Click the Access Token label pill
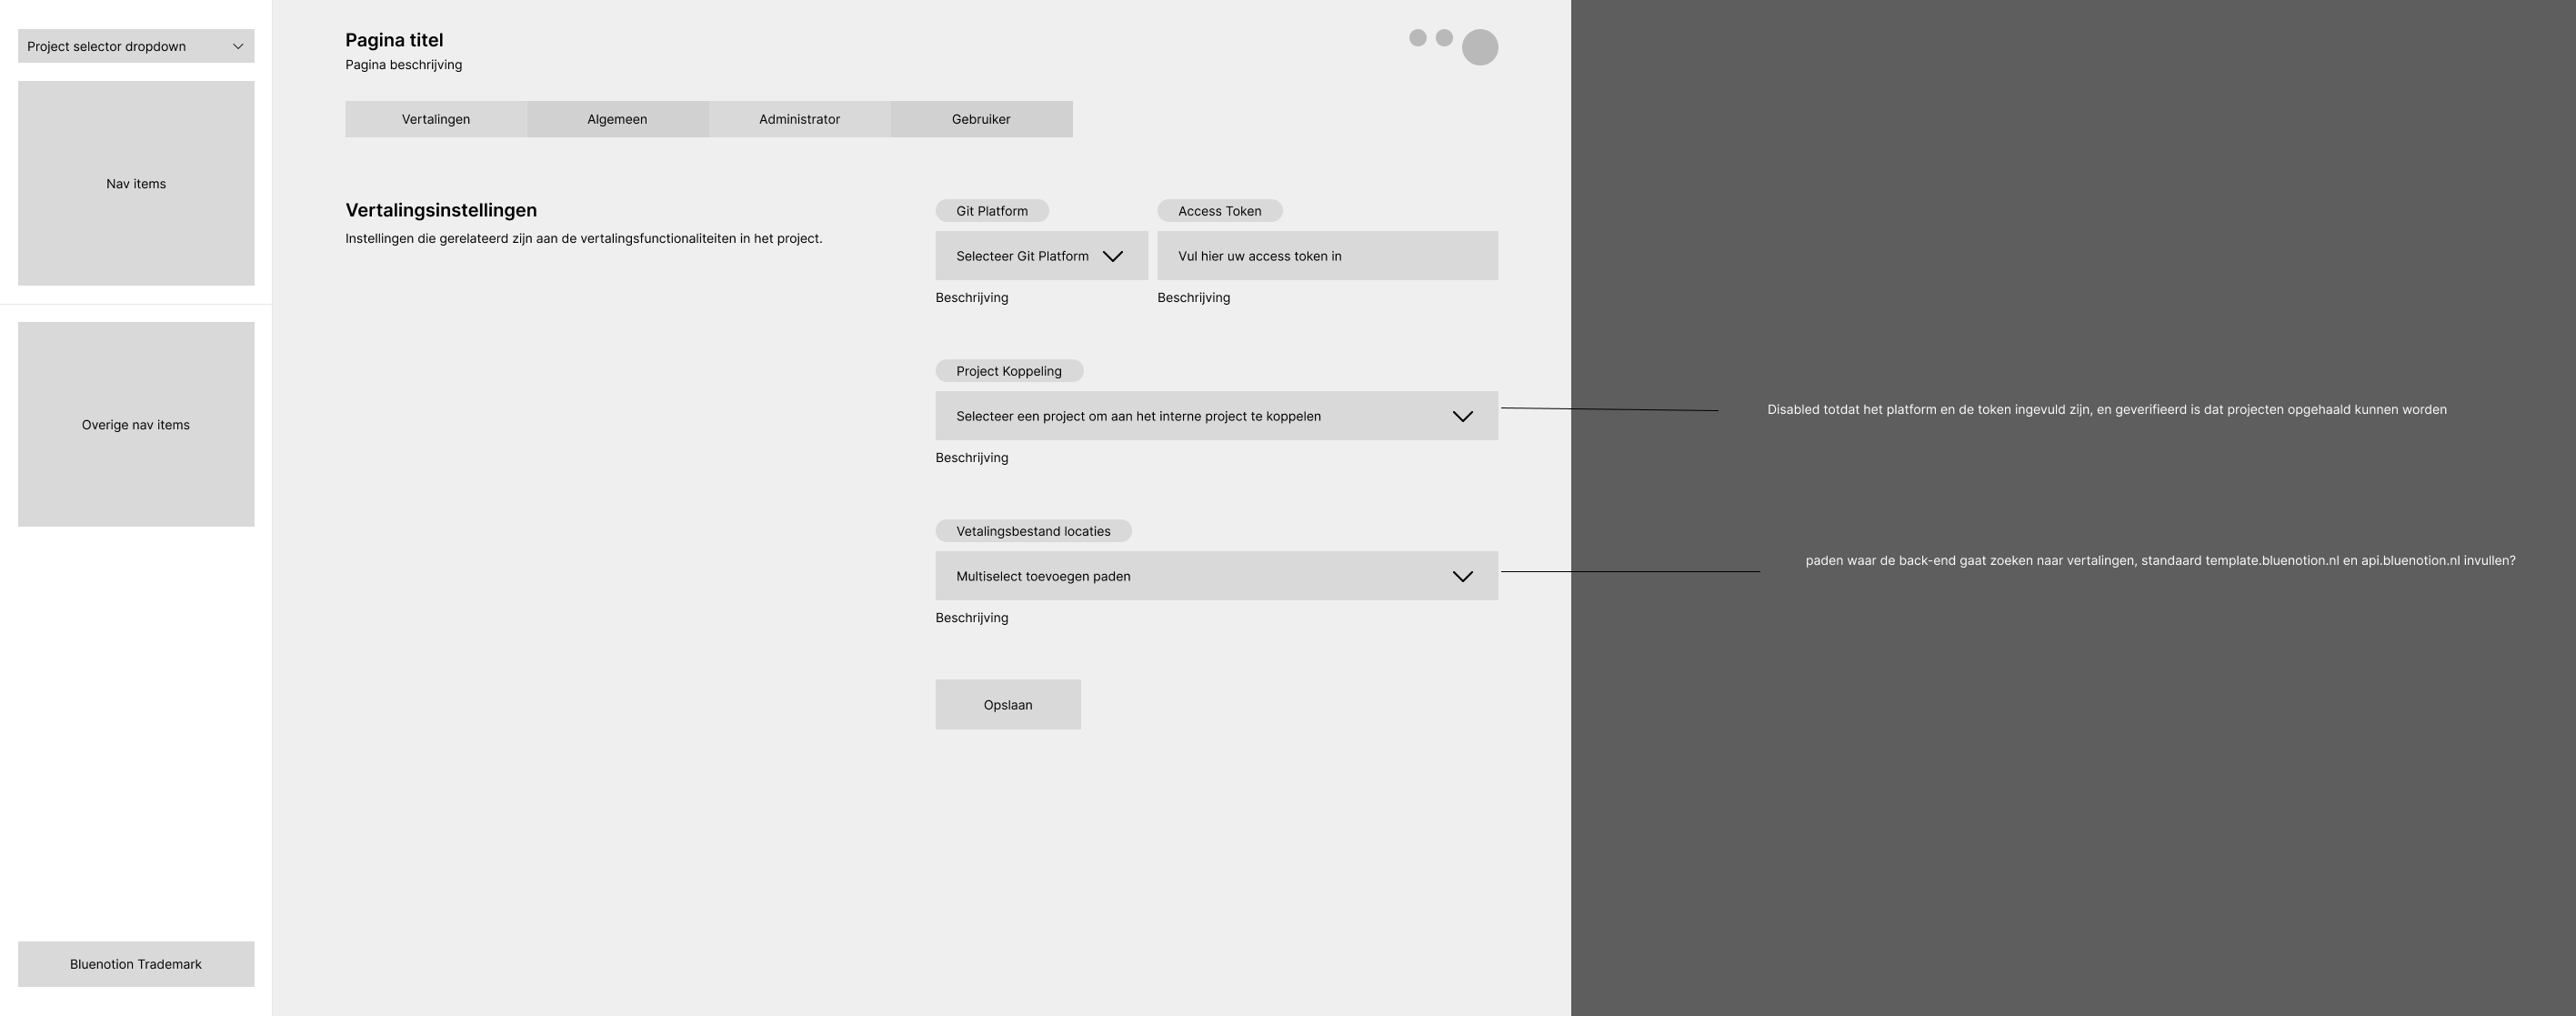Screen dimensions: 2576x1016 coord(1219,211)
